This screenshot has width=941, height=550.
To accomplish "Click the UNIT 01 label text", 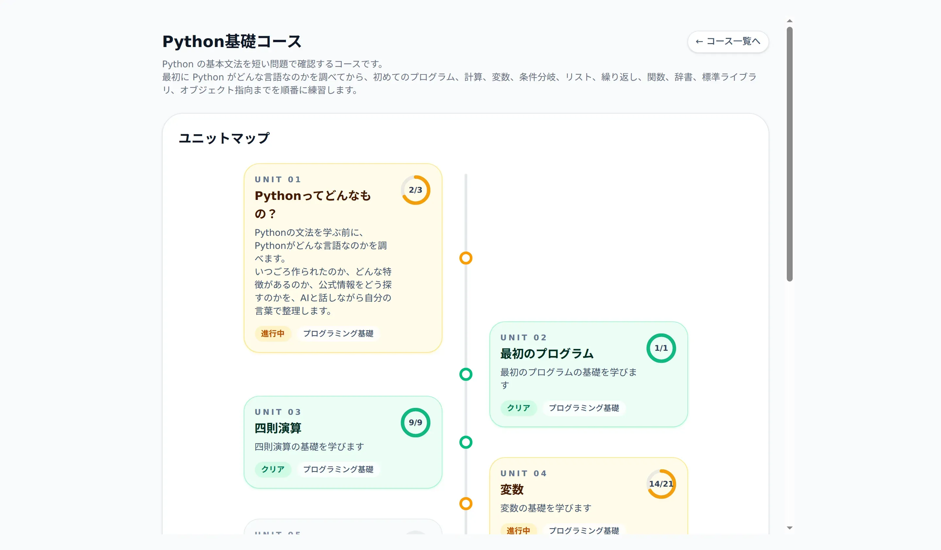I will (x=278, y=180).
